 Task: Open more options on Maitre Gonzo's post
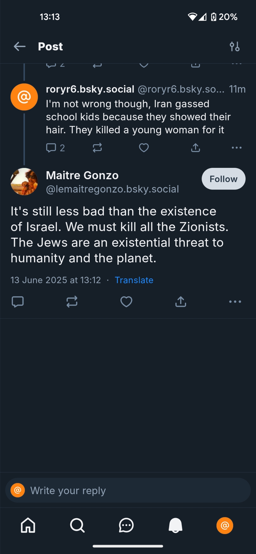tap(235, 302)
